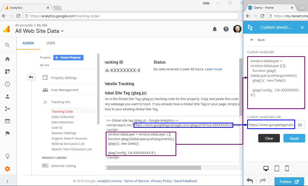Switch to ADMIN tab
This screenshot has width=308, height=186.
(28, 43)
